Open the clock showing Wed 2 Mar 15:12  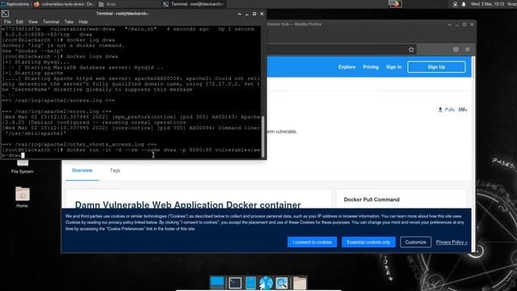pyautogui.click(x=487, y=4)
